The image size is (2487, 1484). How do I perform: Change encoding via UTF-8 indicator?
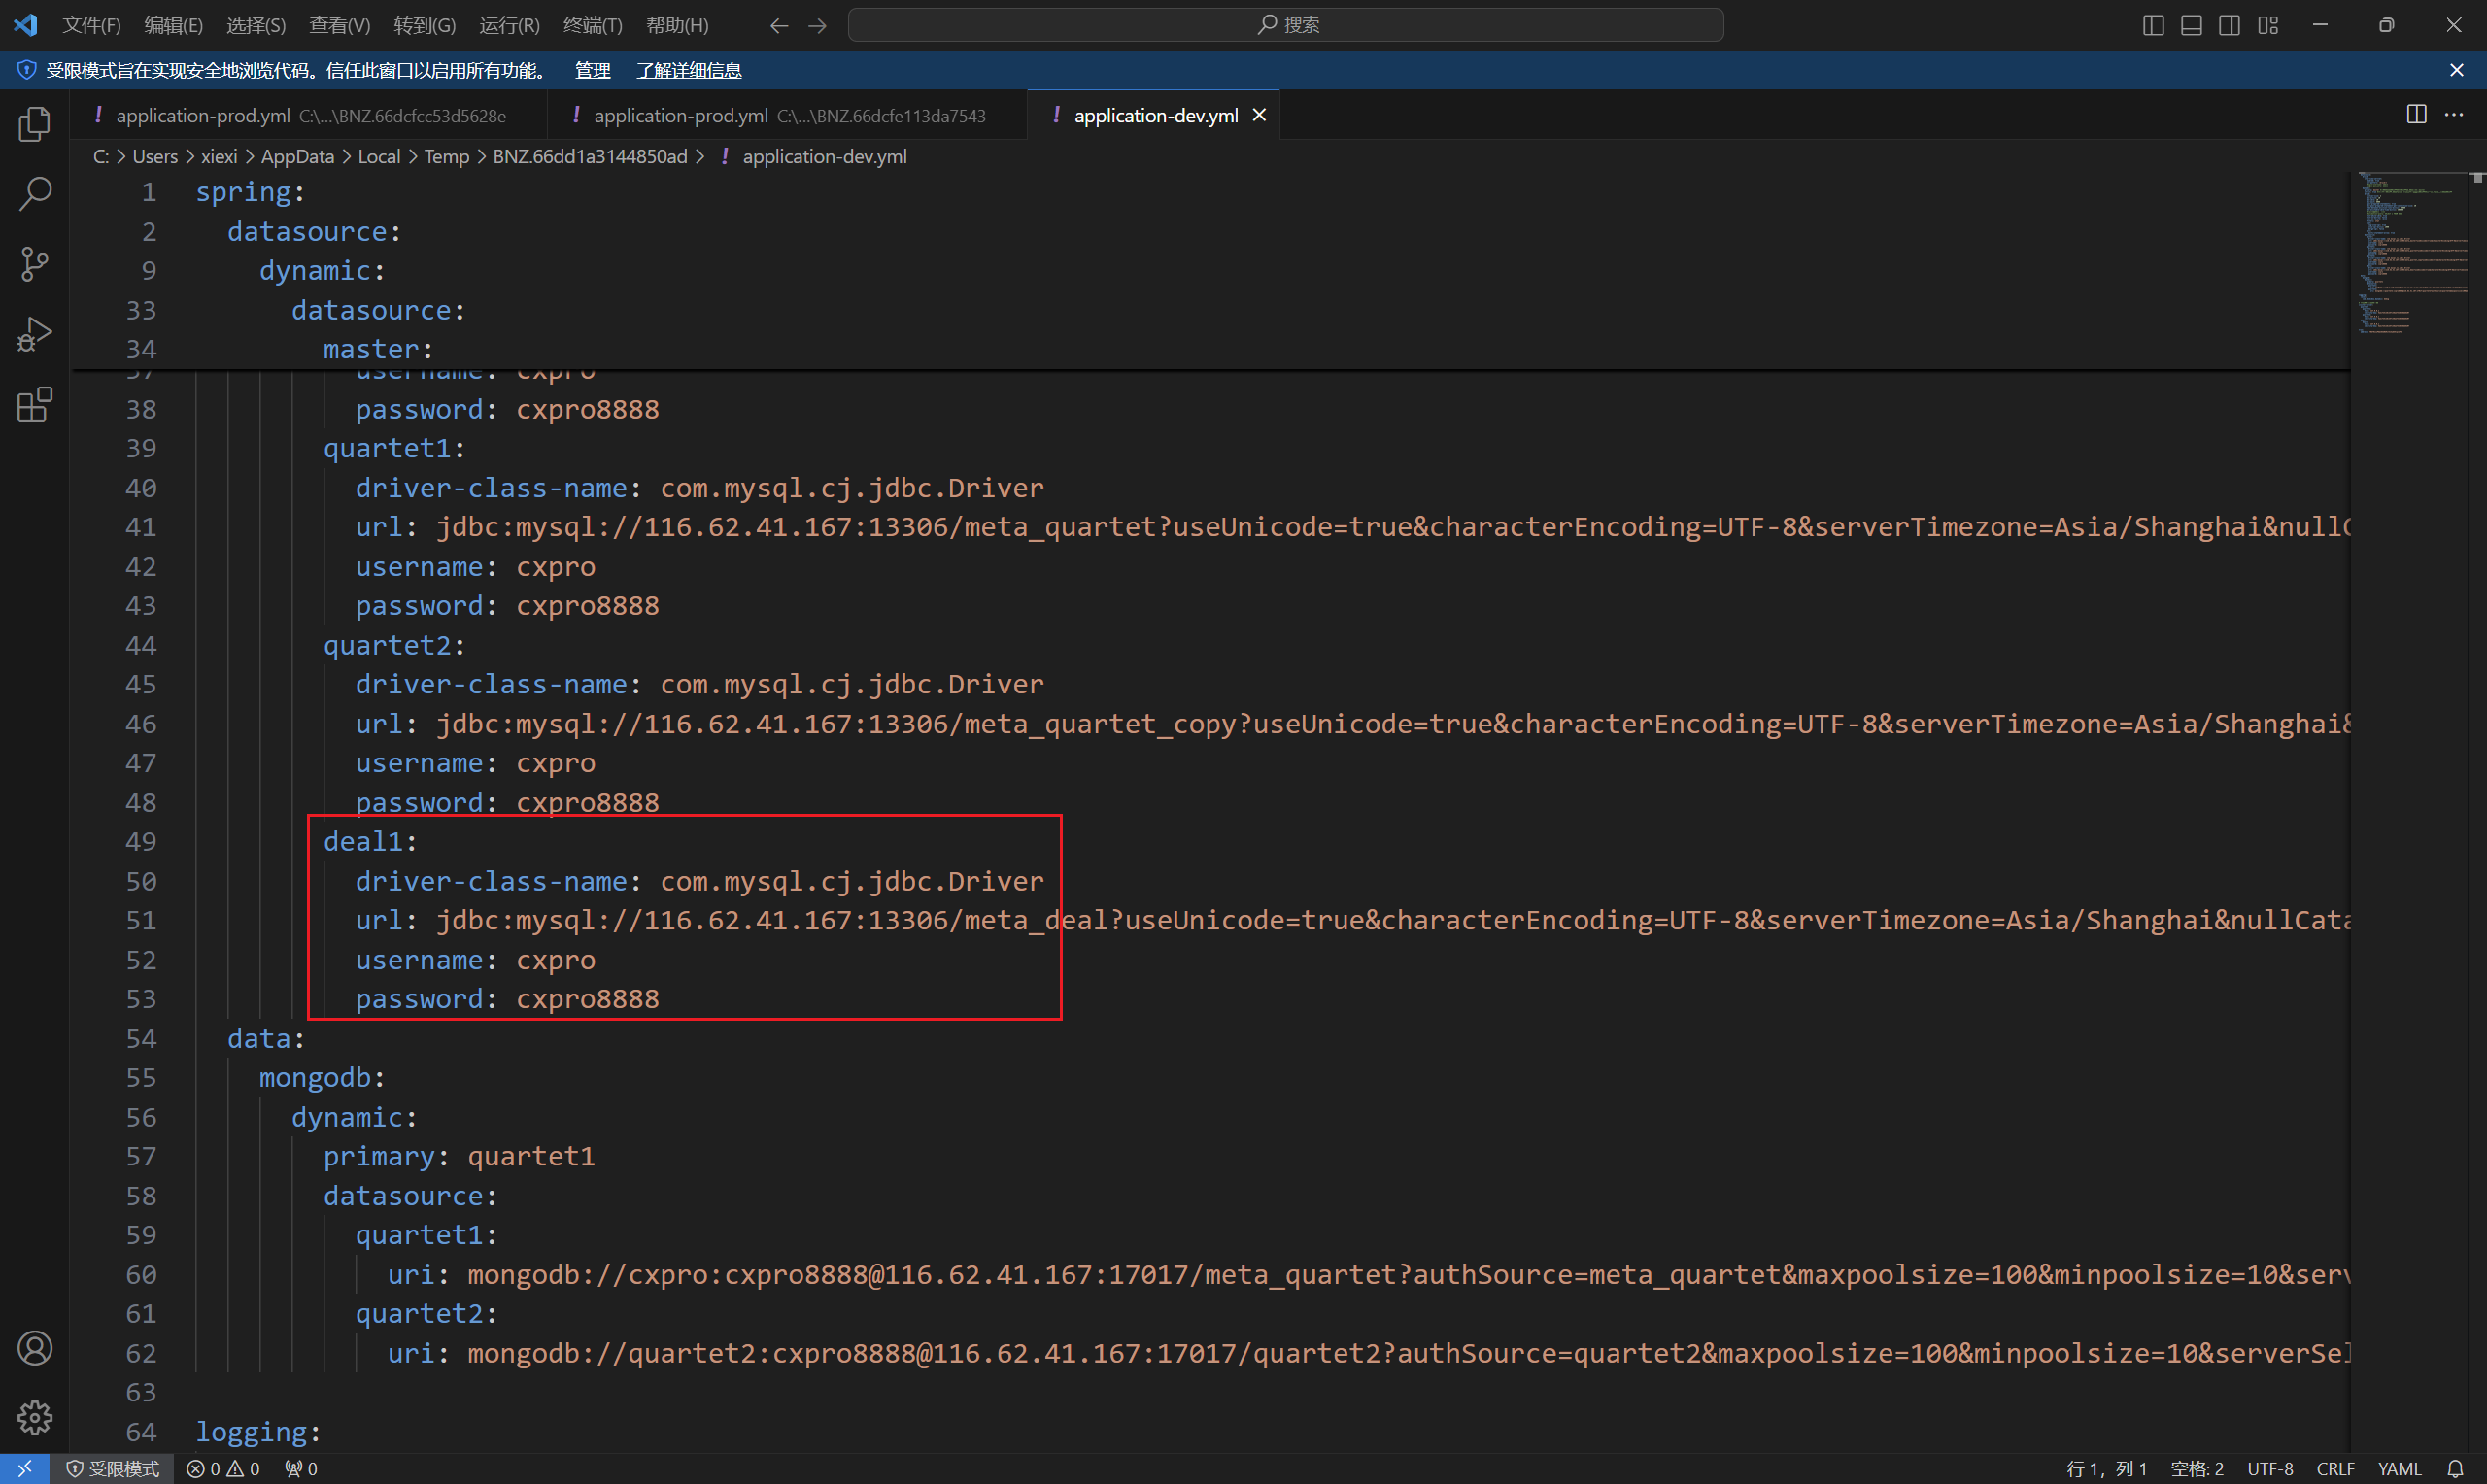pyautogui.click(x=2270, y=1468)
